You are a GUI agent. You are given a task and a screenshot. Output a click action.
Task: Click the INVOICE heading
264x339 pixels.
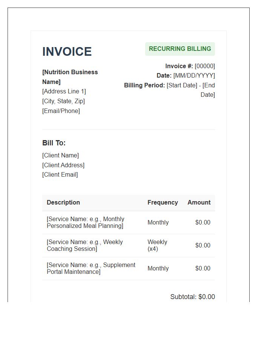[67, 52]
